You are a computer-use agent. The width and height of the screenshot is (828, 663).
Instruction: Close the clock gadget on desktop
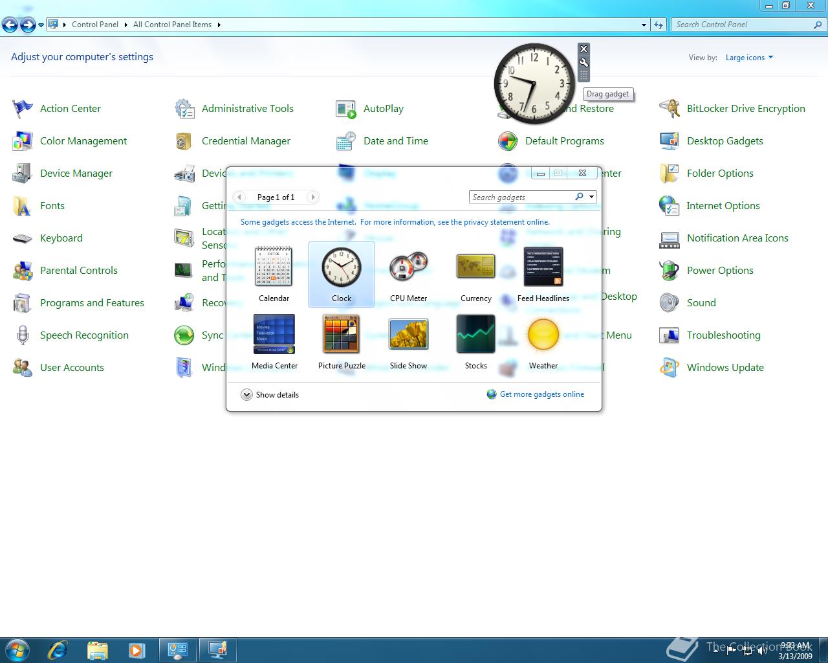pos(583,49)
